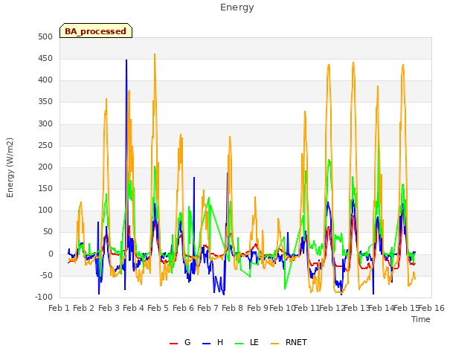Click the Feb 4 x-axis date label
The height and width of the screenshot is (357, 476).
tap(133, 309)
